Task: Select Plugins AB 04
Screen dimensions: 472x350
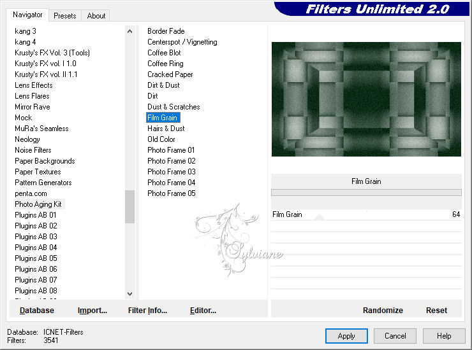Action: point(36,248)
